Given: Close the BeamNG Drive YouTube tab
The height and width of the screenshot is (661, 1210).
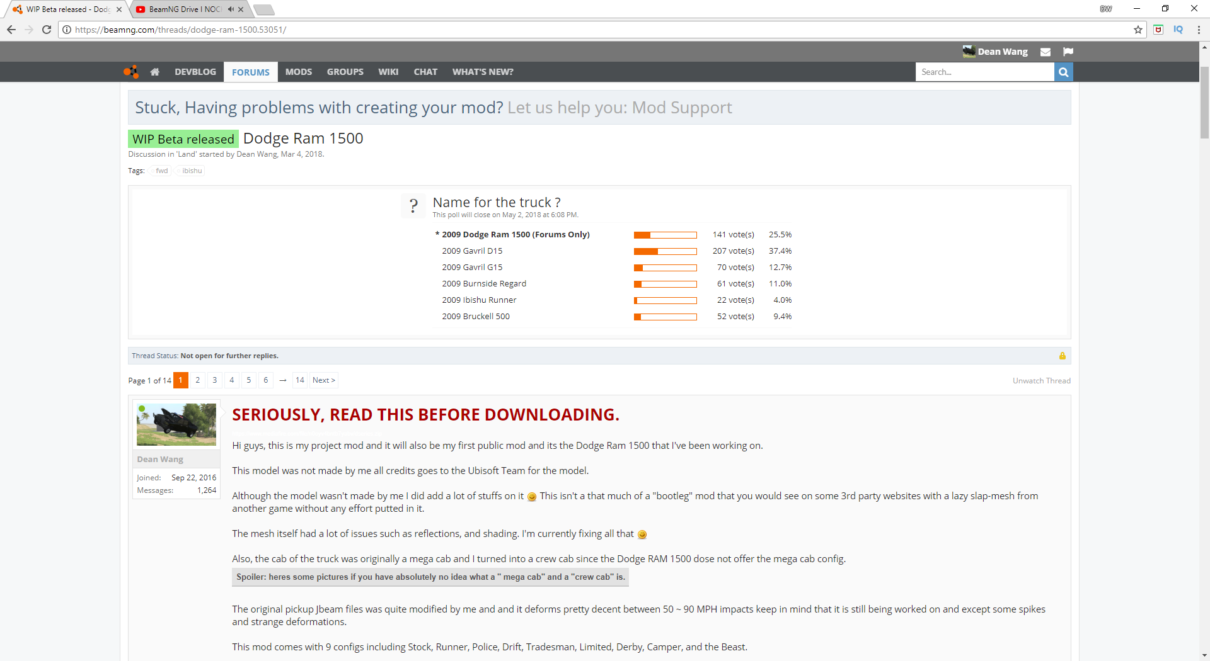Looking at the screenshot, I should 241,9.
